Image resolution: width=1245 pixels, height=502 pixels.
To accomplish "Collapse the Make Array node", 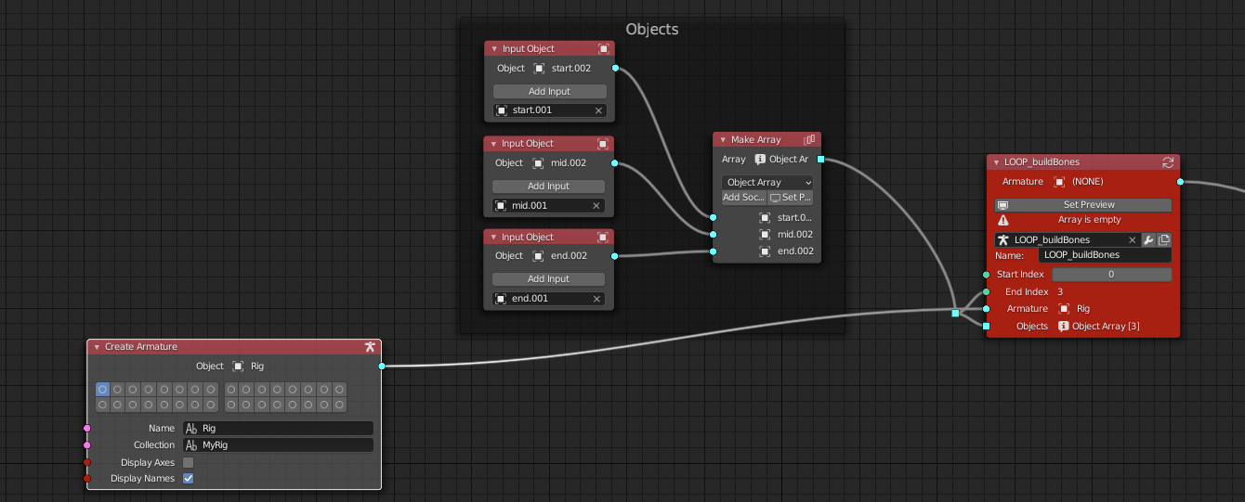I will [723, 140].
